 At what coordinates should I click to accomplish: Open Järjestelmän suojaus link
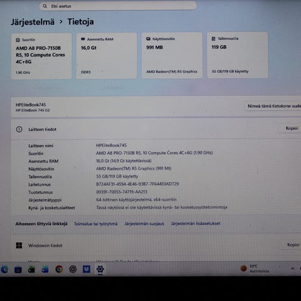coord(144,224)
